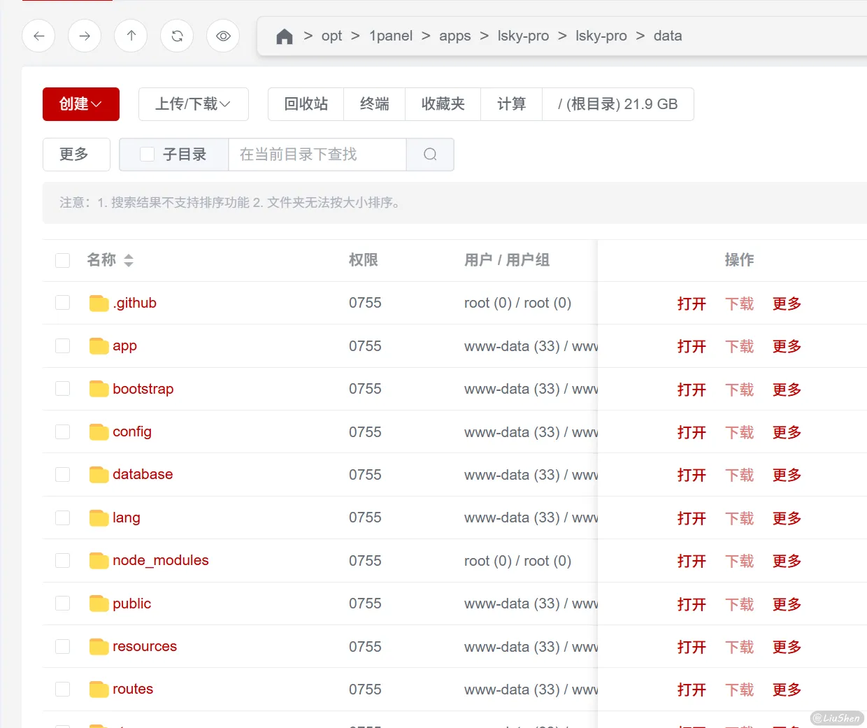The height and width of the screenshot is (728, 867).
Task: Sort files by name column arrows
Action: tap(129, 261)
